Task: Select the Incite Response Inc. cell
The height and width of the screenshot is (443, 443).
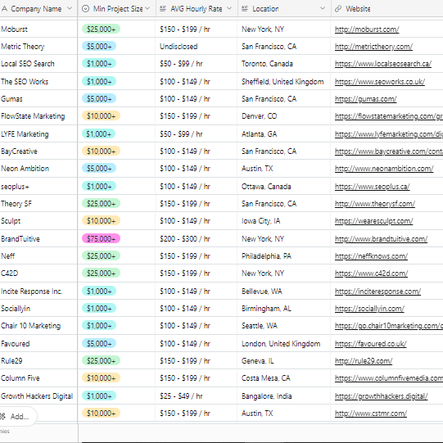Action: (38, 292)
